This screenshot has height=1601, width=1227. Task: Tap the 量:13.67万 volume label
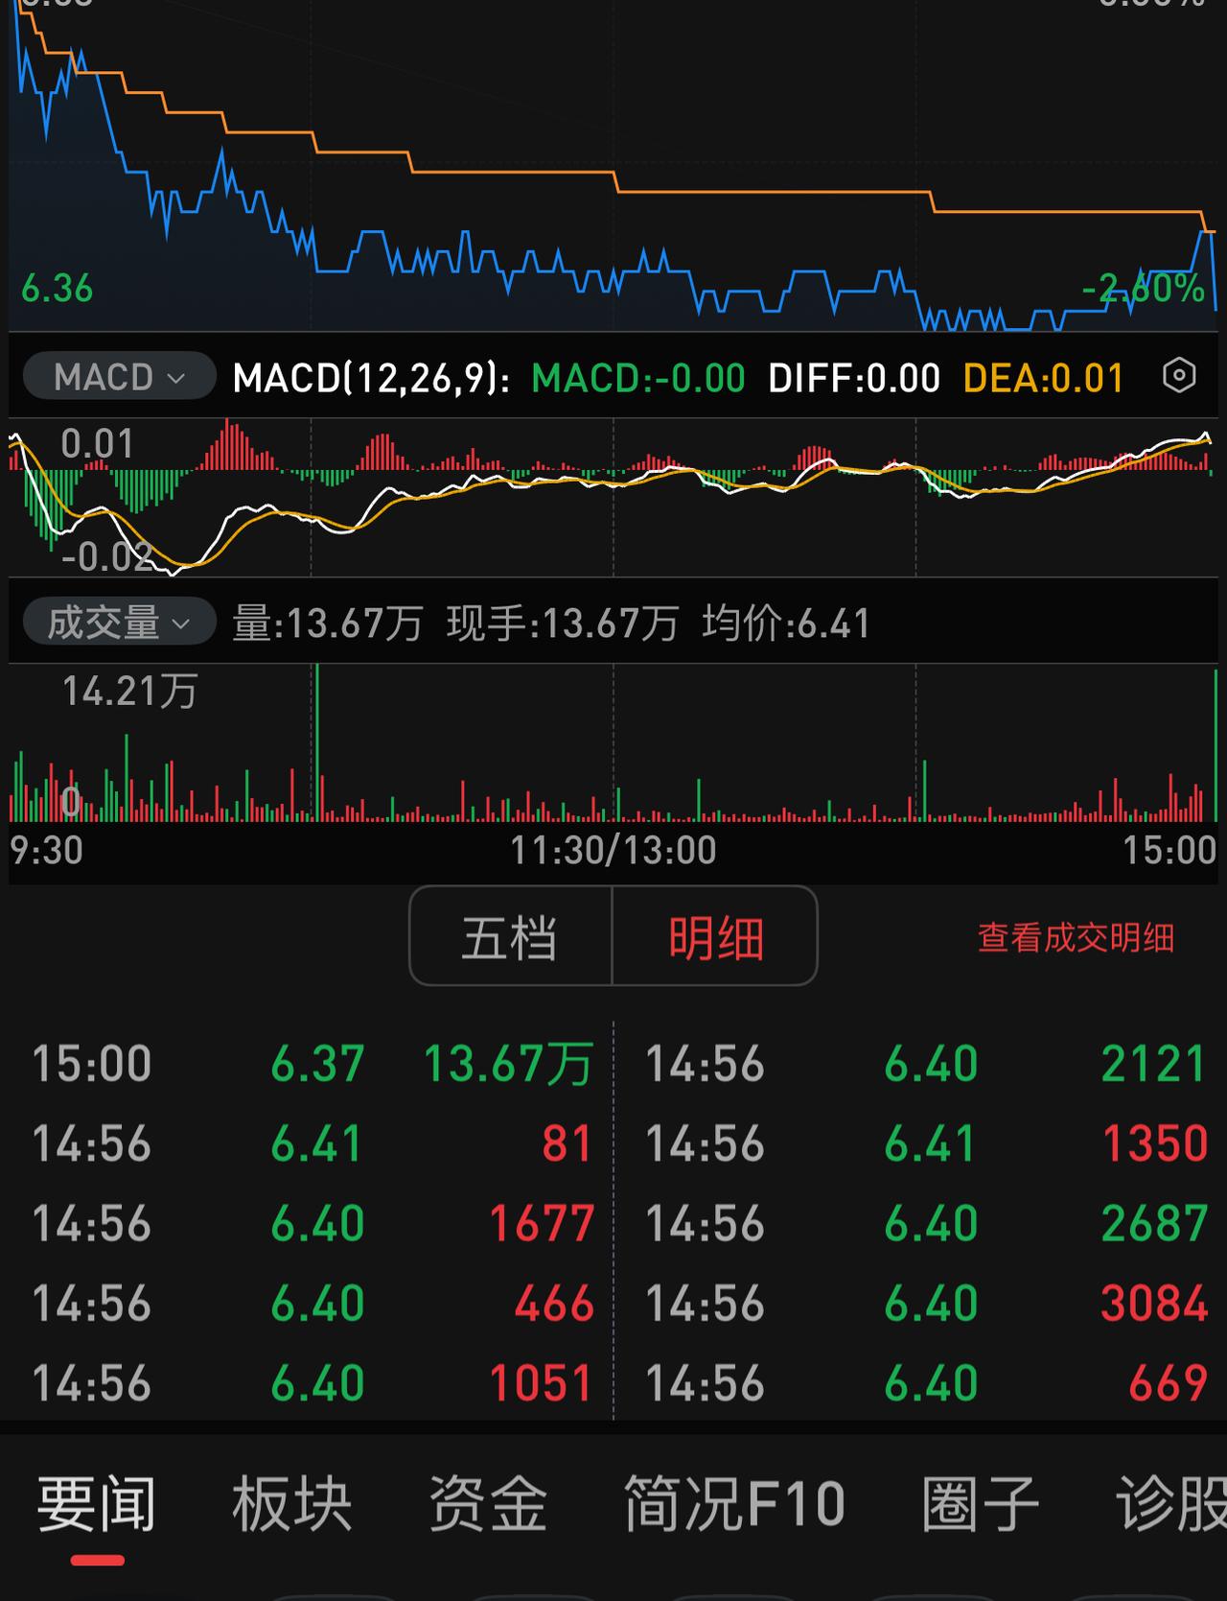click(327, 624)
